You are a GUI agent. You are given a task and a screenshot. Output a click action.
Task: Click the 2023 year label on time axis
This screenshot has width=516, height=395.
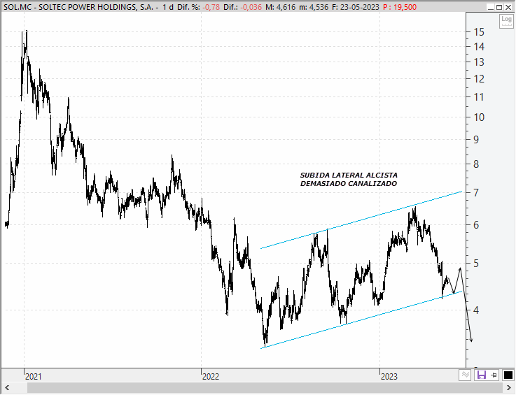point(389,377)
